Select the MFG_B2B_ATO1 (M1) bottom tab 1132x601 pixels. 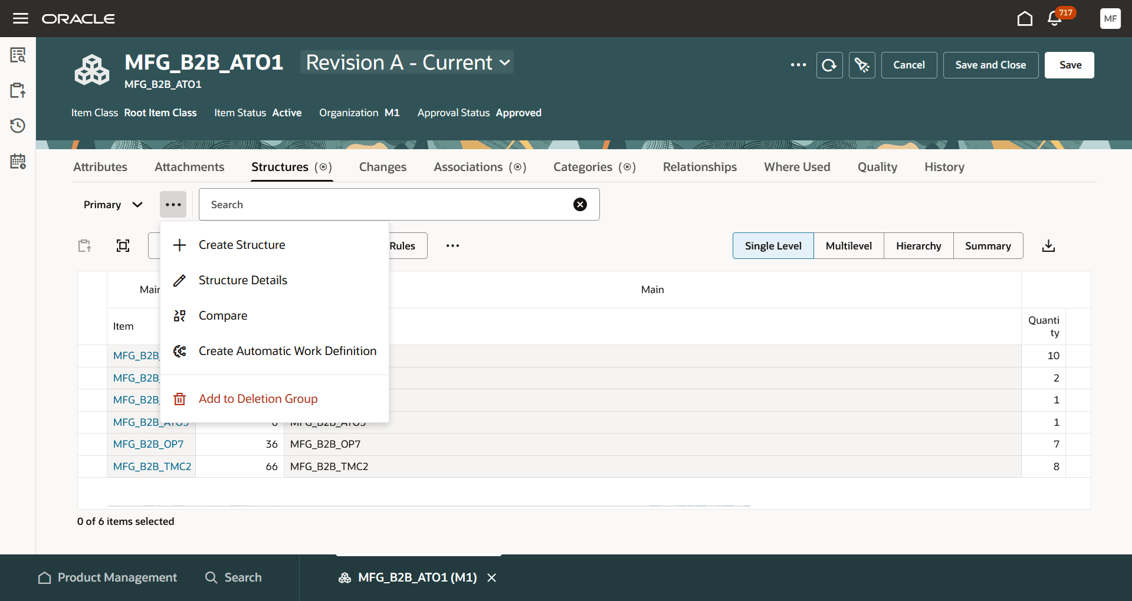tap(408, 577)
